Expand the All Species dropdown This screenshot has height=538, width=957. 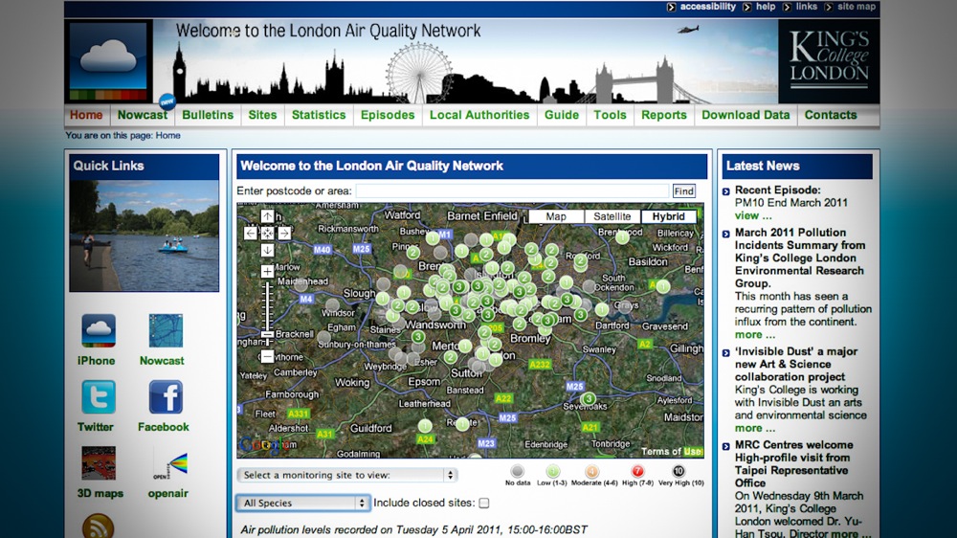pyautogui.click(x=302, y=503)
